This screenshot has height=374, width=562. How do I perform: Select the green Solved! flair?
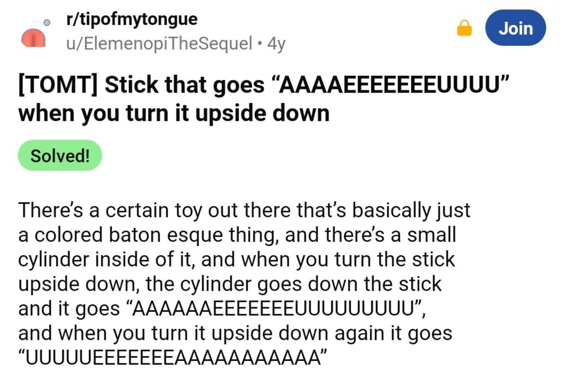point(60,156)
